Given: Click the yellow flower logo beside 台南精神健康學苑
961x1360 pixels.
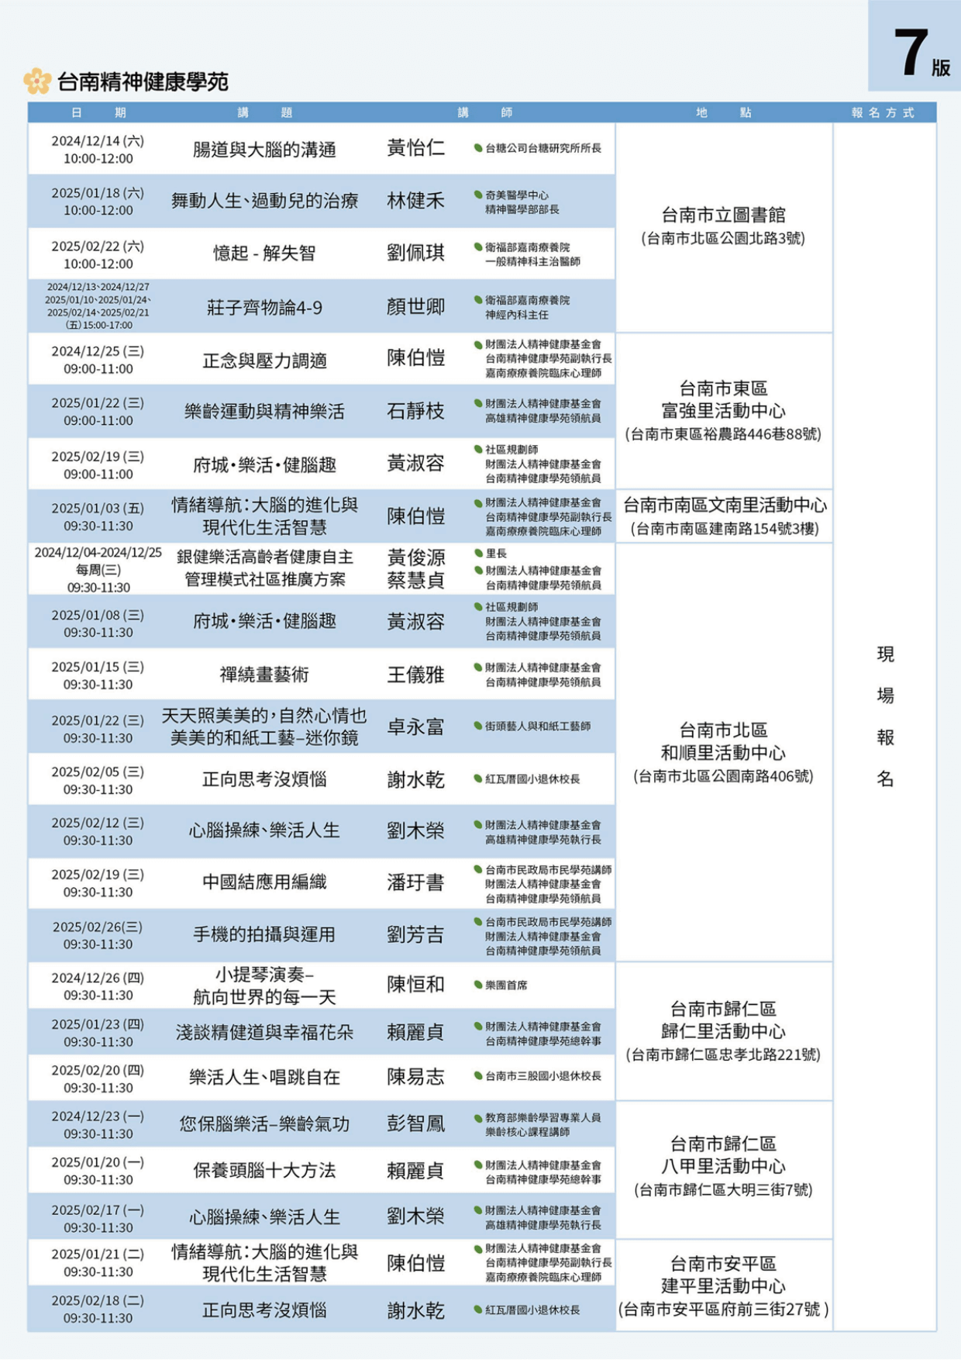Looking at the screenshot, I should click(37, 81).
